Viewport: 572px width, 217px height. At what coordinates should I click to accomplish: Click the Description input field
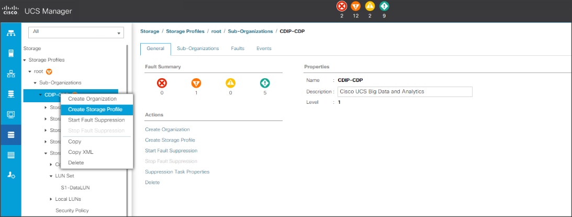point(405,92)
